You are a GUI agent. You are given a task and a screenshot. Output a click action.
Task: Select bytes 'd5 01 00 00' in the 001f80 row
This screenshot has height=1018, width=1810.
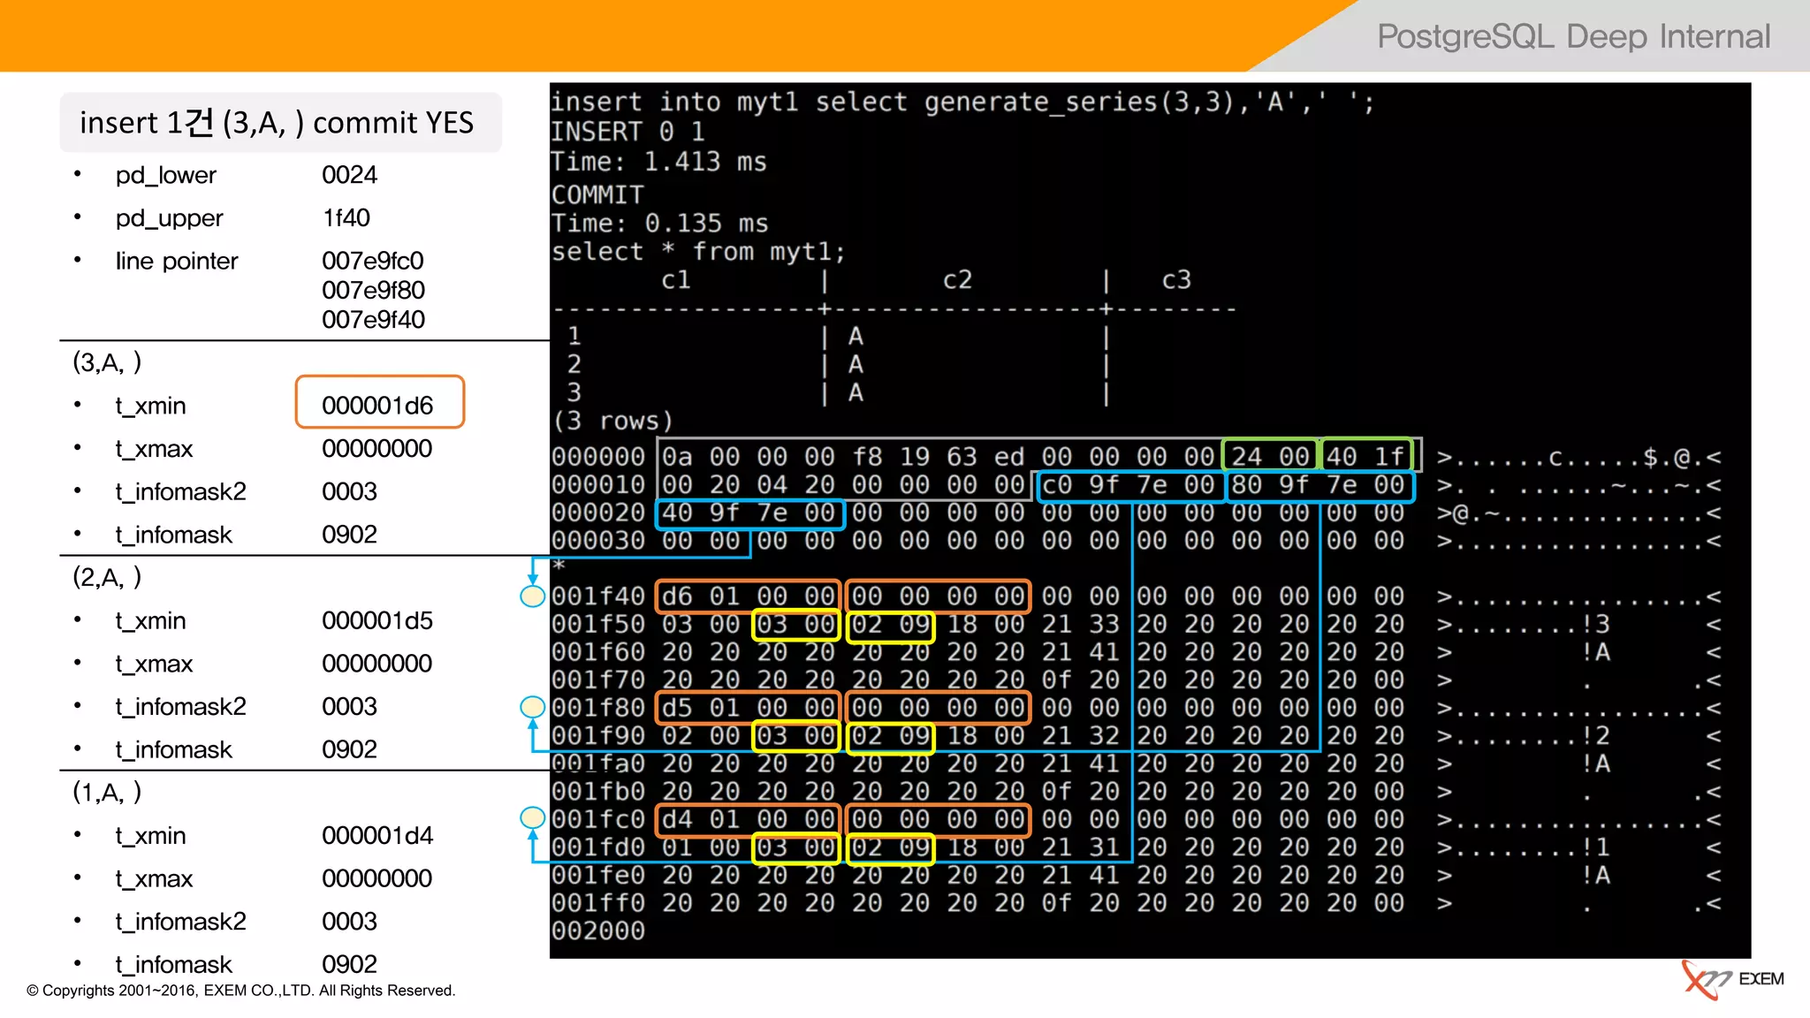(749, 708)
